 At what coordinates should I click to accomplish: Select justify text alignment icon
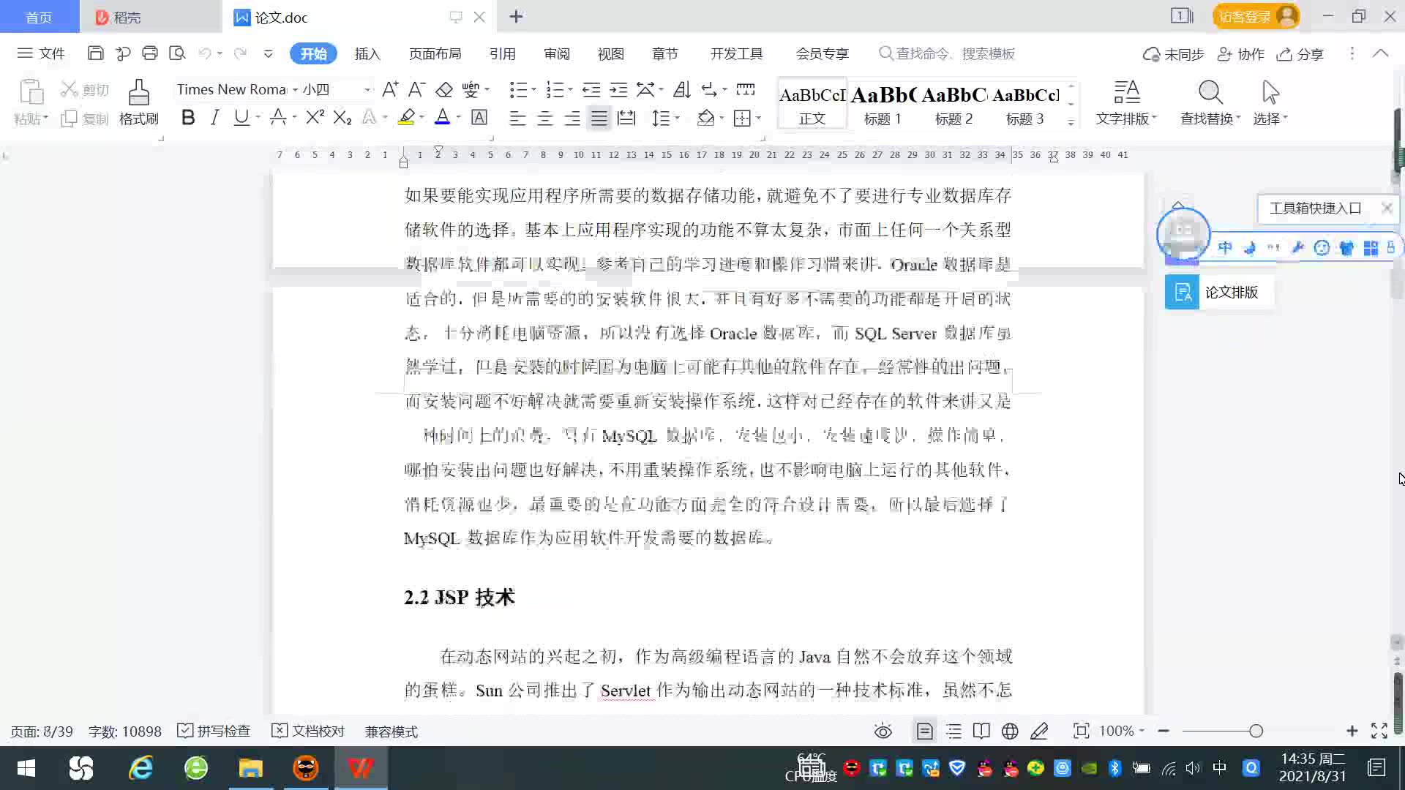599,118
